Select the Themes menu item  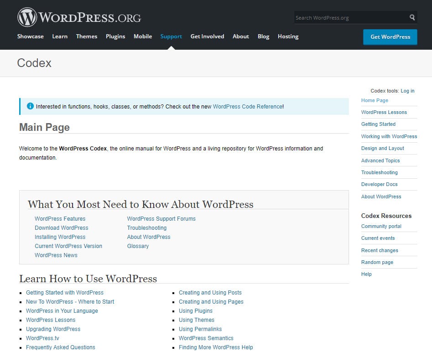pyautogui.click(x=87, y=36)
